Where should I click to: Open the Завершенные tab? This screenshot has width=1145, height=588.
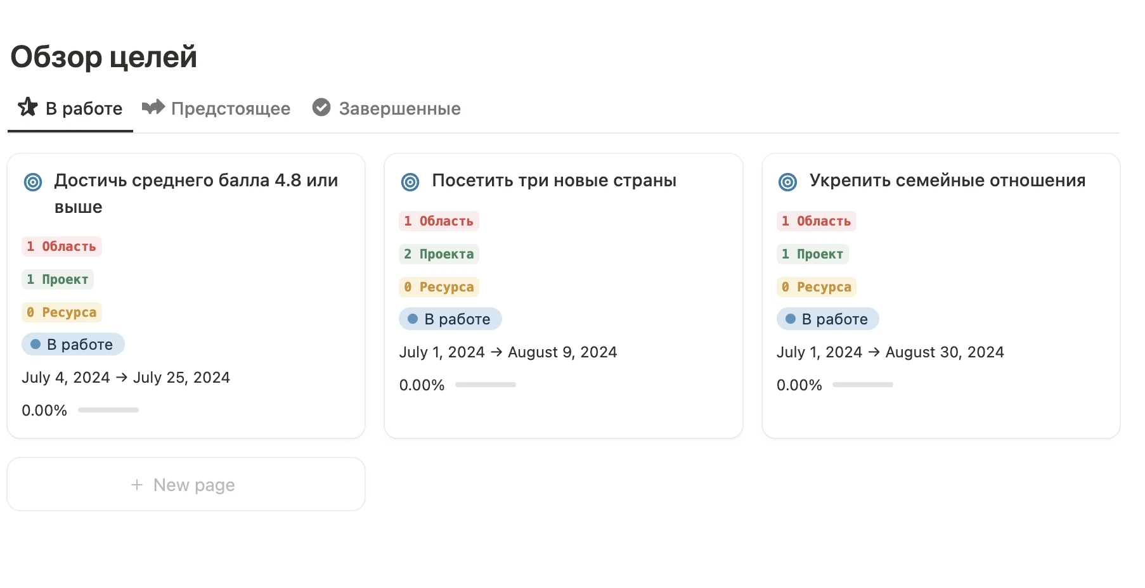point(399,108)
